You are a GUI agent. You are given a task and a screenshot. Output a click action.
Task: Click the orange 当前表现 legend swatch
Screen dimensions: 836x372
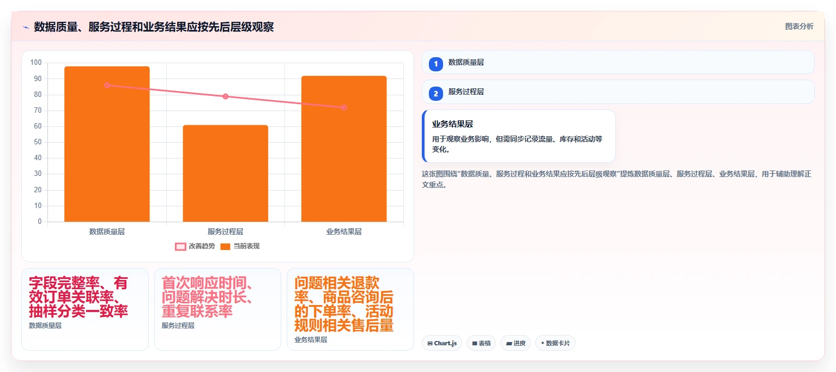pos(226,247)
